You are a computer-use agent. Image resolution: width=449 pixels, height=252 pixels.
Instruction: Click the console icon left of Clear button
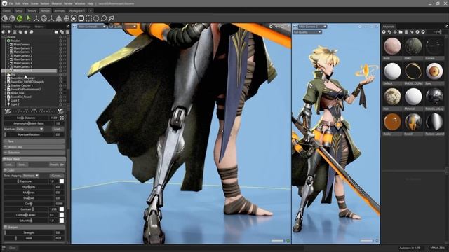(4, 248)
